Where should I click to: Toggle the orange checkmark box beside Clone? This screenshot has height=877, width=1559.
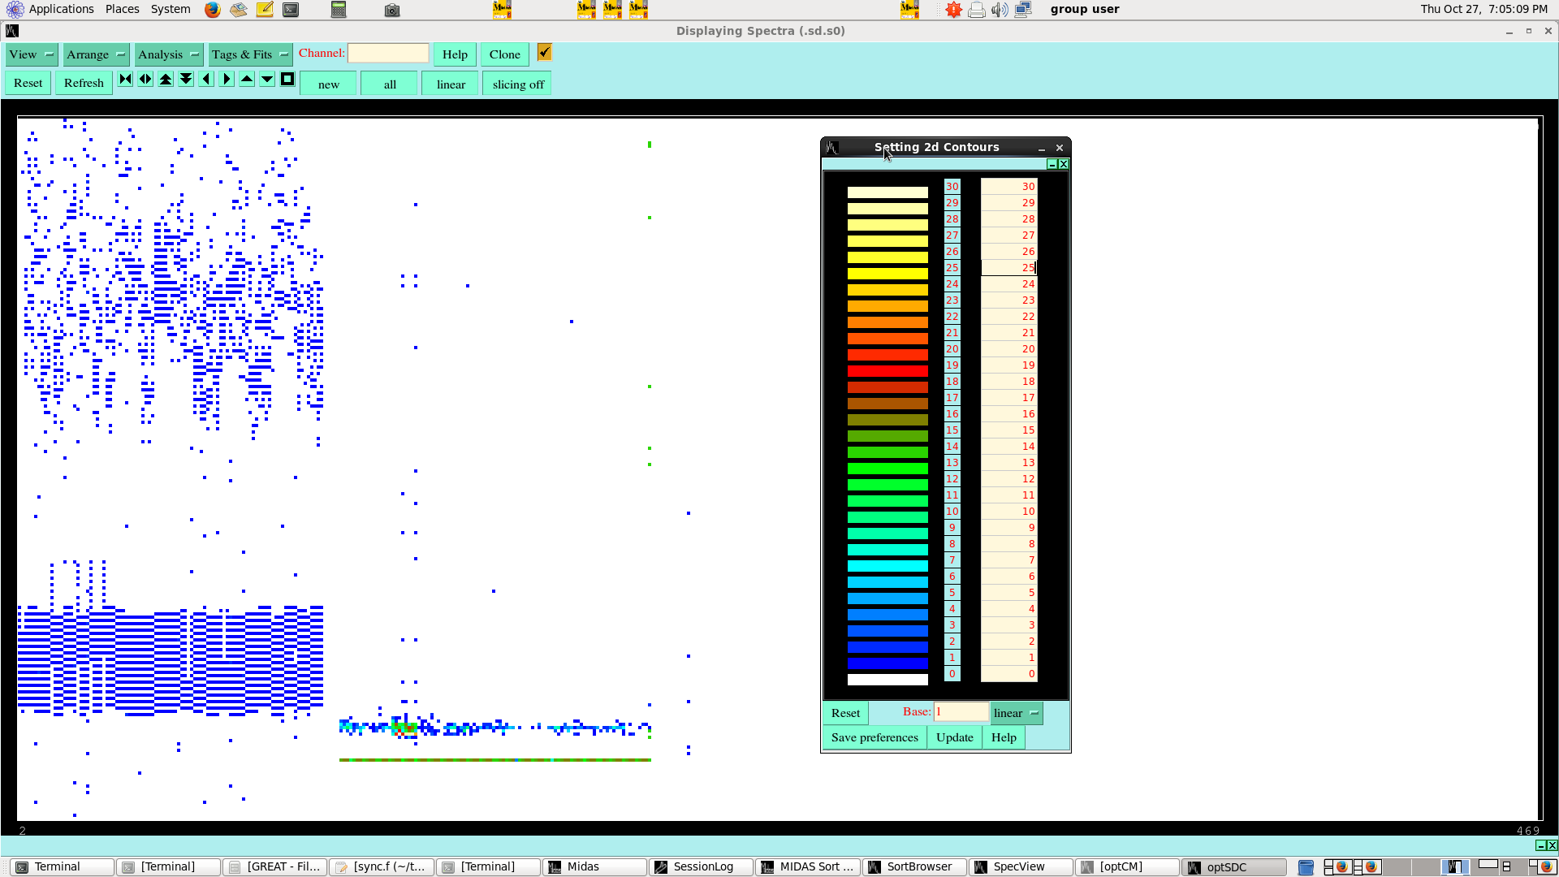pos(545,53)
